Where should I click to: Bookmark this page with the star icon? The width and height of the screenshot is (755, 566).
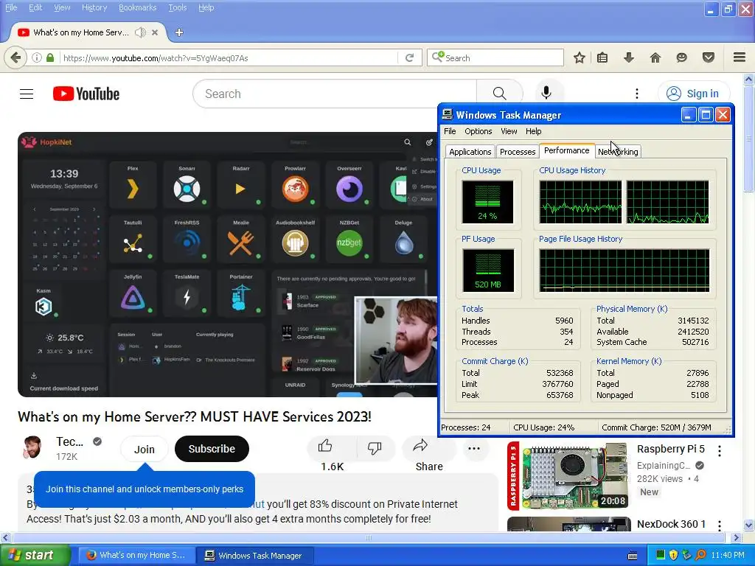[x=580, y=57]
